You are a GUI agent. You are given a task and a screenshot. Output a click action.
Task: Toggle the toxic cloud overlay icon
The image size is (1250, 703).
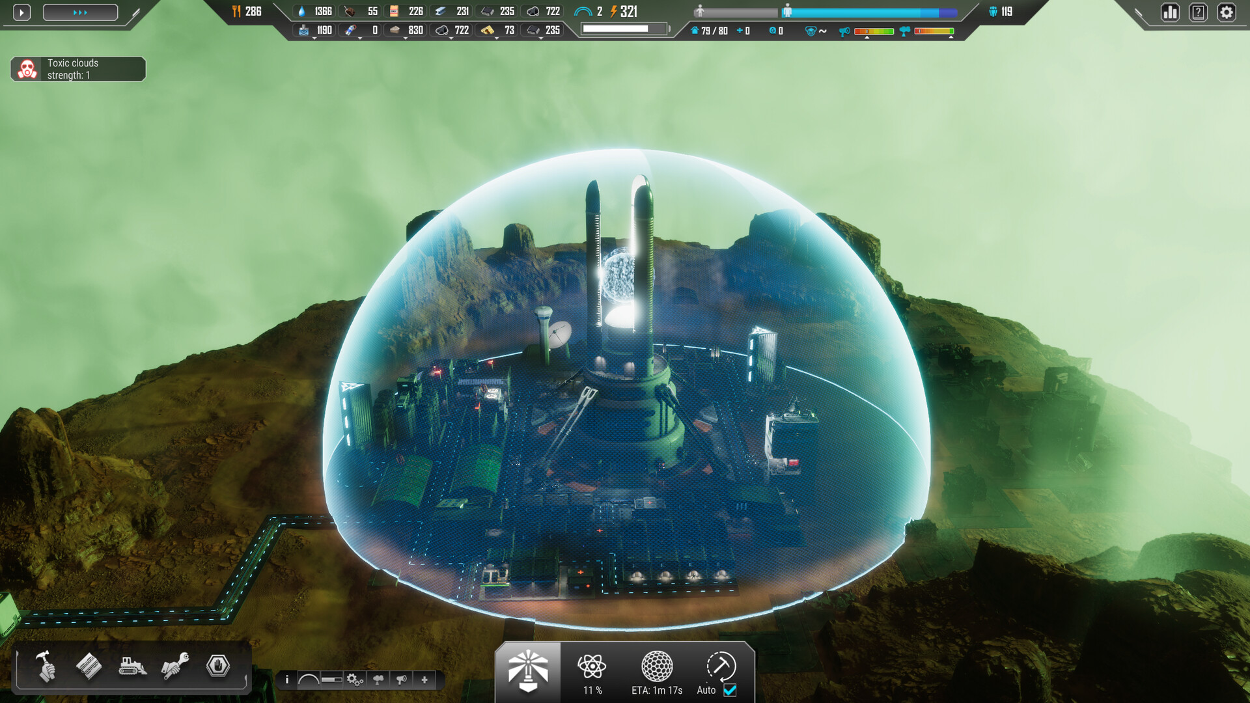coord(378,680)
